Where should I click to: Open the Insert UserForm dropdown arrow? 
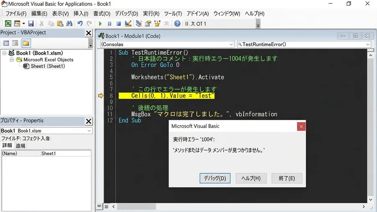(23, 23)
